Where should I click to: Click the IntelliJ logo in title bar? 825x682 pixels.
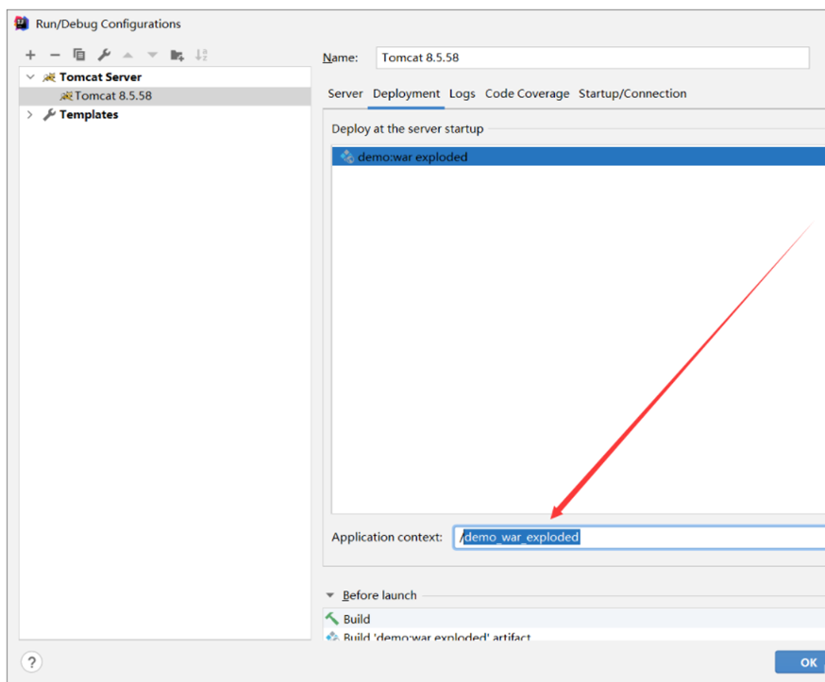click(22, 24)
